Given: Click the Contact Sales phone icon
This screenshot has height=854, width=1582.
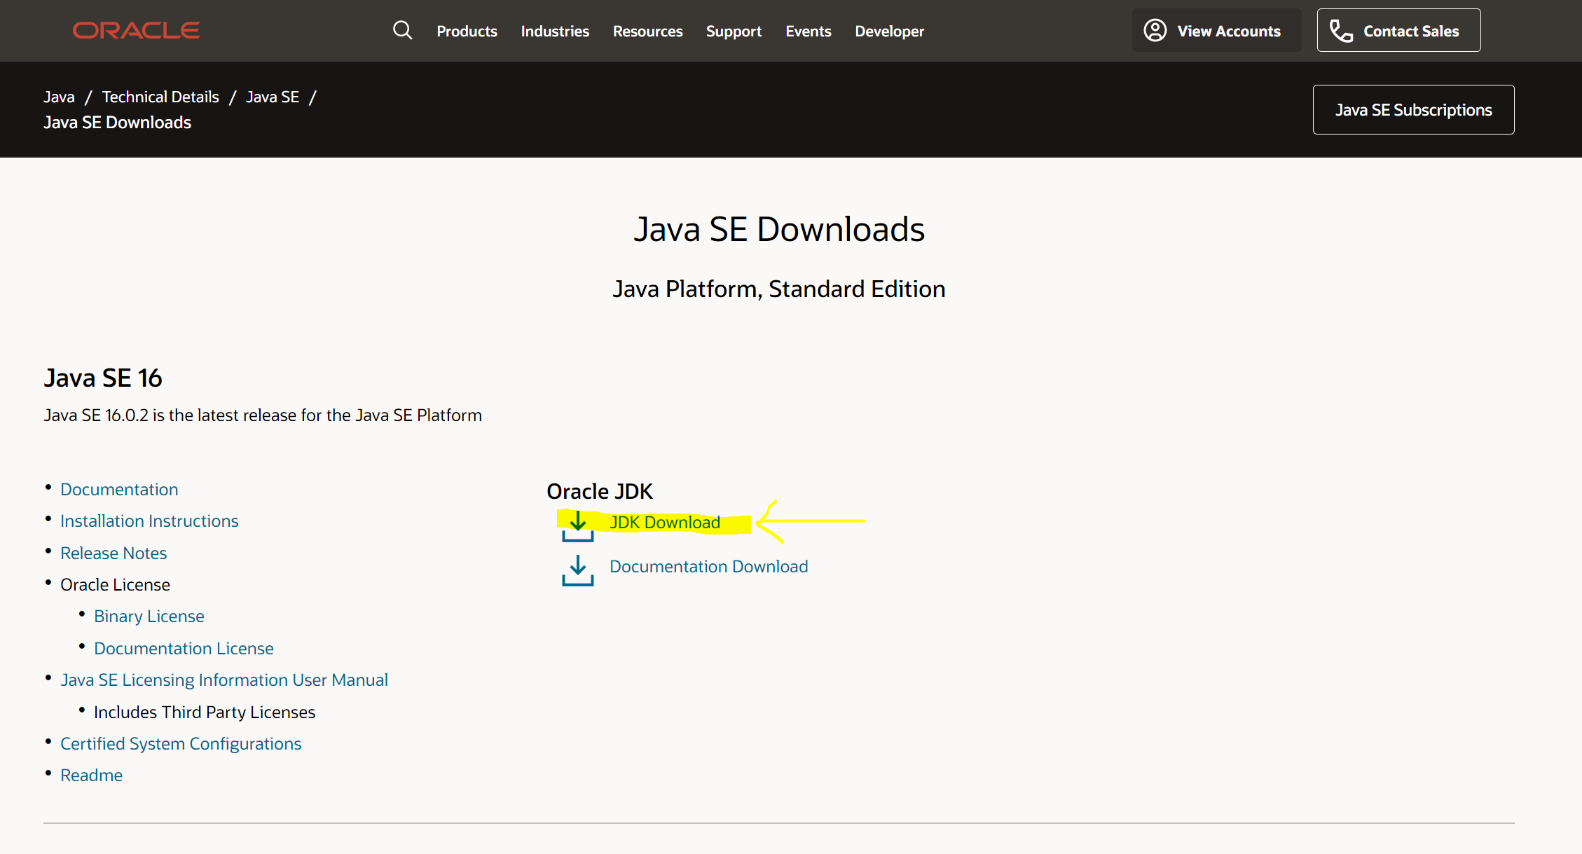Looking at the screenshot, I should pos(1341,31).
